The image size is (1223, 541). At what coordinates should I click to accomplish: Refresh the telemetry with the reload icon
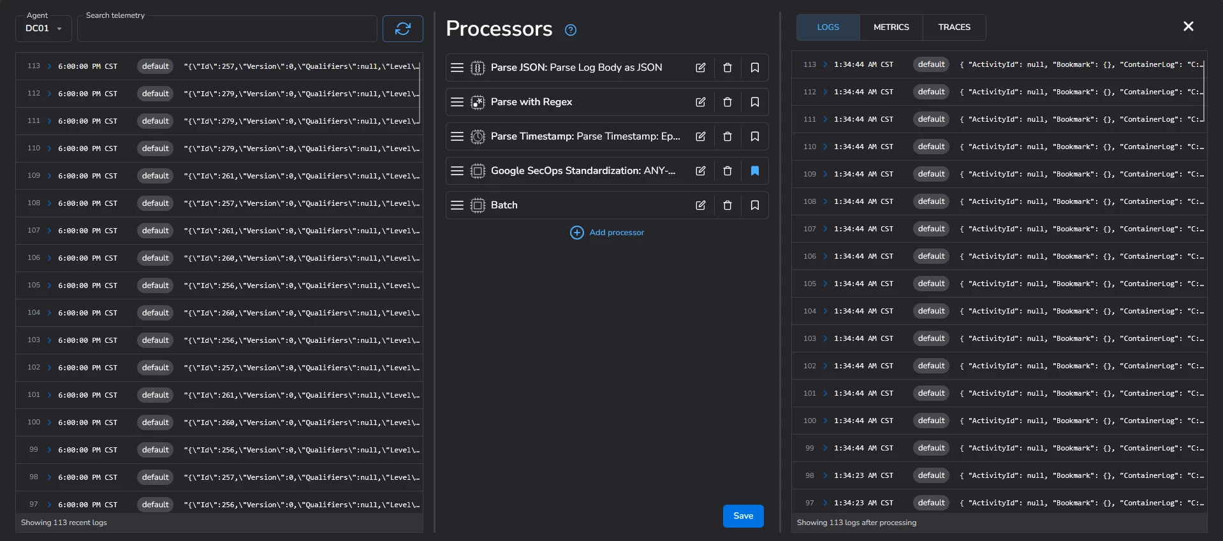tap(402, 29)
